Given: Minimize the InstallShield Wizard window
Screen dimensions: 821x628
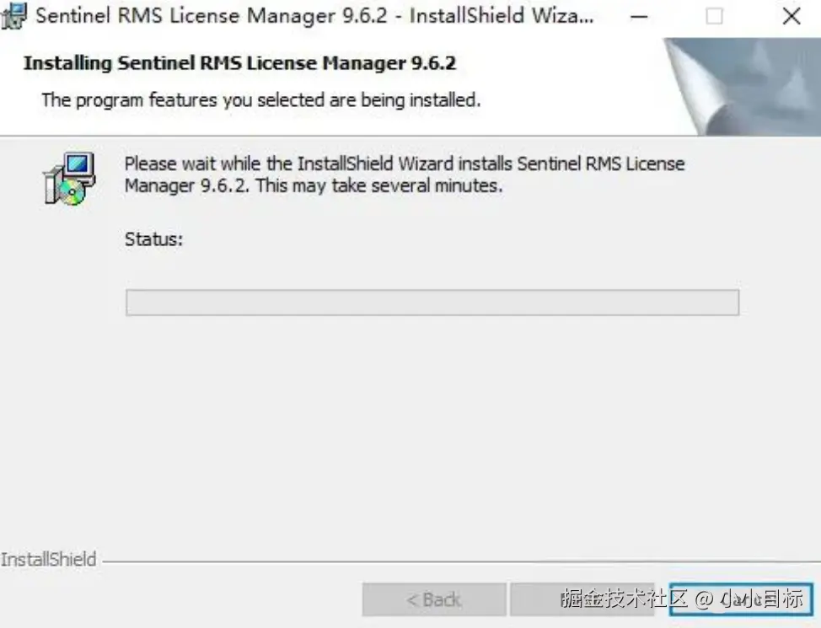Looking at the screenshot, I should [x=639, y=17].
